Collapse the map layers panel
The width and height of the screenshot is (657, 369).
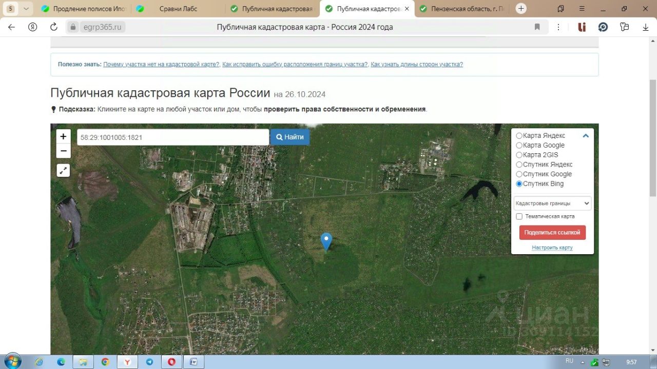(x=586, y=136)
